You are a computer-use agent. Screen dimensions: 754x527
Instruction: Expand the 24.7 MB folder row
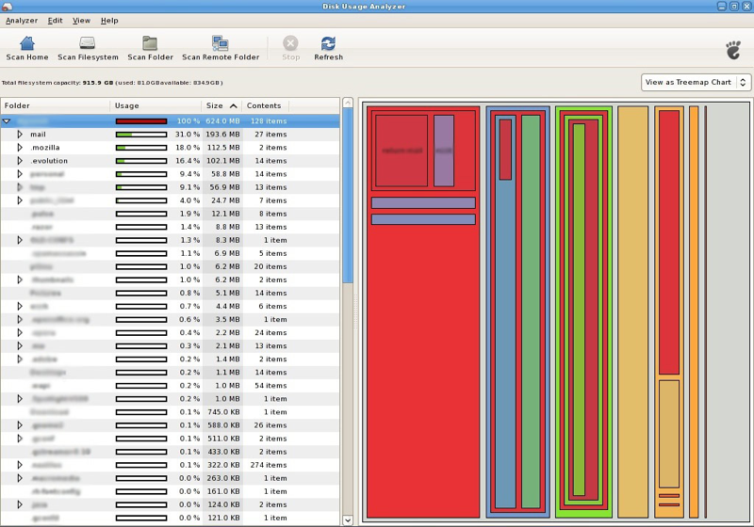[20, 200]
